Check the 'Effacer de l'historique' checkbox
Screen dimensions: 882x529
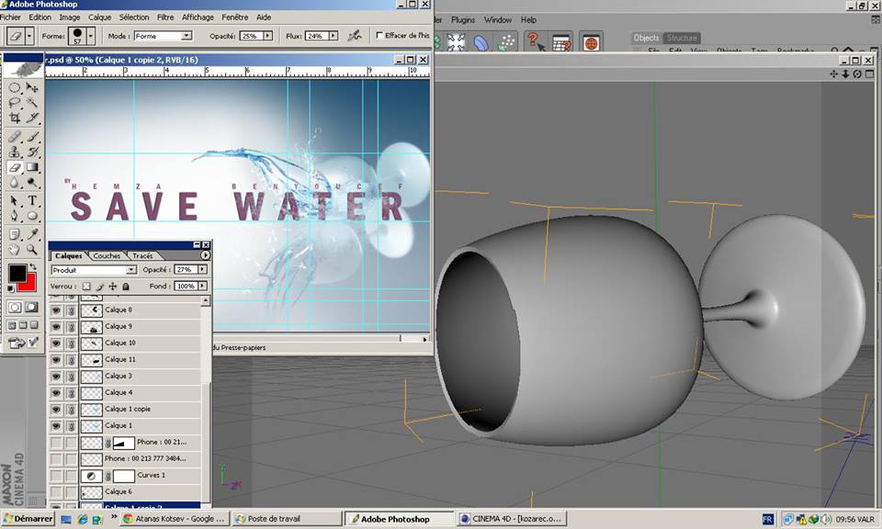pyautogui.click(x=380, y=36)
